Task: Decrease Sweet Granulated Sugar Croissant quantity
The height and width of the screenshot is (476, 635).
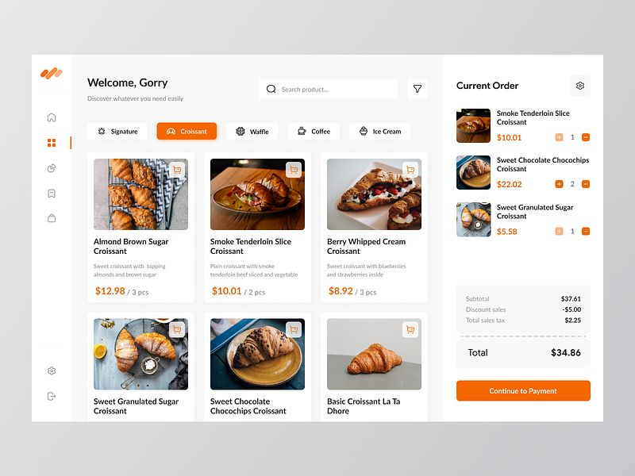Action: coord(586,231)
